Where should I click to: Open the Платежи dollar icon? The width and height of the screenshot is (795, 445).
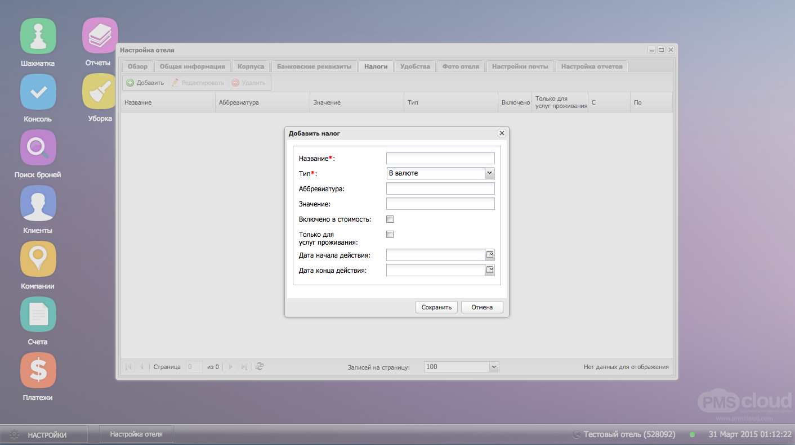click(x=38, y=370)
